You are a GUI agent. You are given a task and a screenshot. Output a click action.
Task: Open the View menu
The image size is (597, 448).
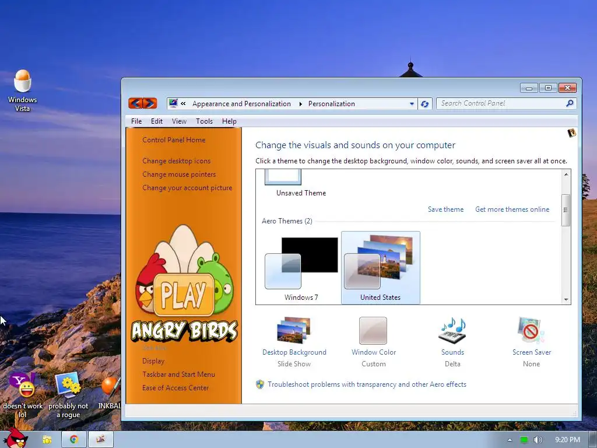(179, 121)
